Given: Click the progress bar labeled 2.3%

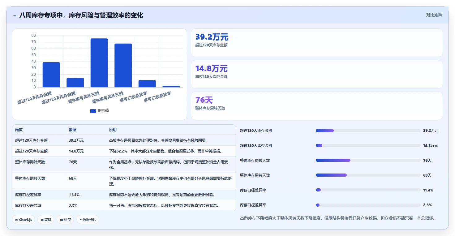Looking at the screenshot, I should tap(368, 205).
